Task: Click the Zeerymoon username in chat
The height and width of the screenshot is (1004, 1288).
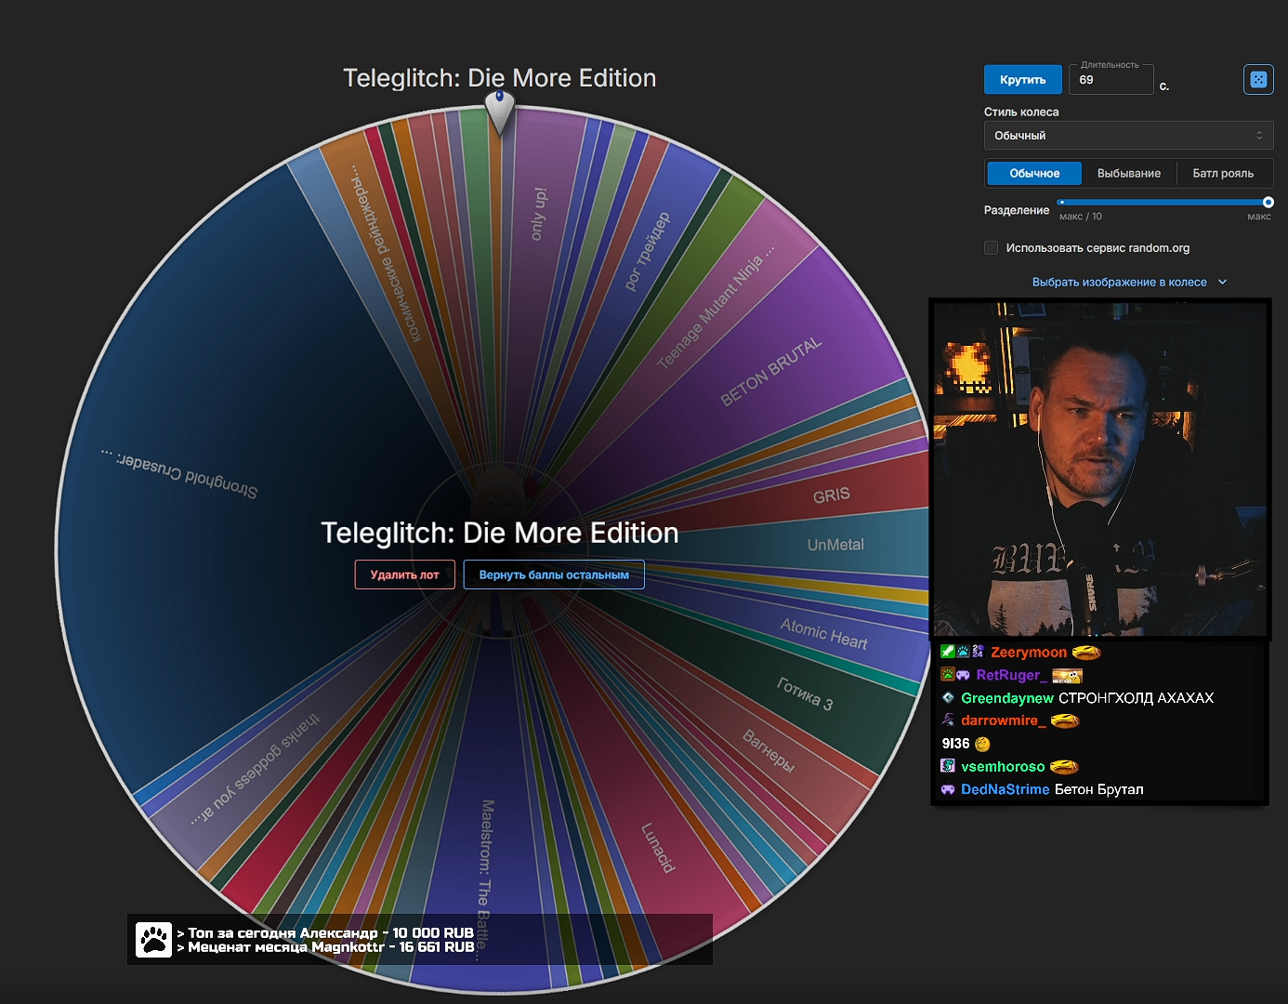Action: pyautogui.click(x=1029, y=653)
